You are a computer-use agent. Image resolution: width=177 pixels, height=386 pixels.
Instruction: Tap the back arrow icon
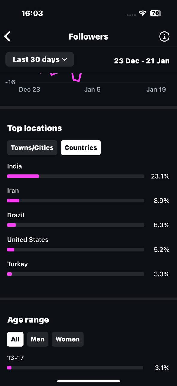(x=7, y=36)
